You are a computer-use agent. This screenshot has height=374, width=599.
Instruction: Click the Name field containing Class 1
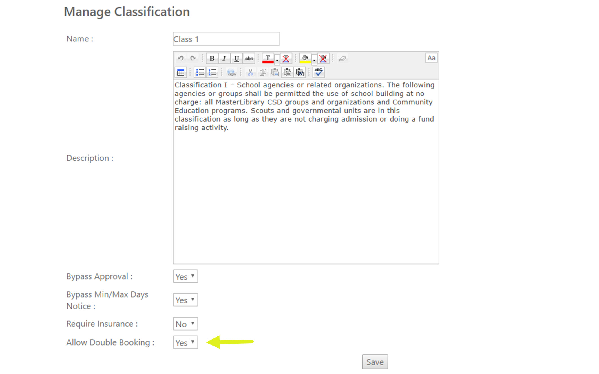pyautogui.click(x=226, y=39)
